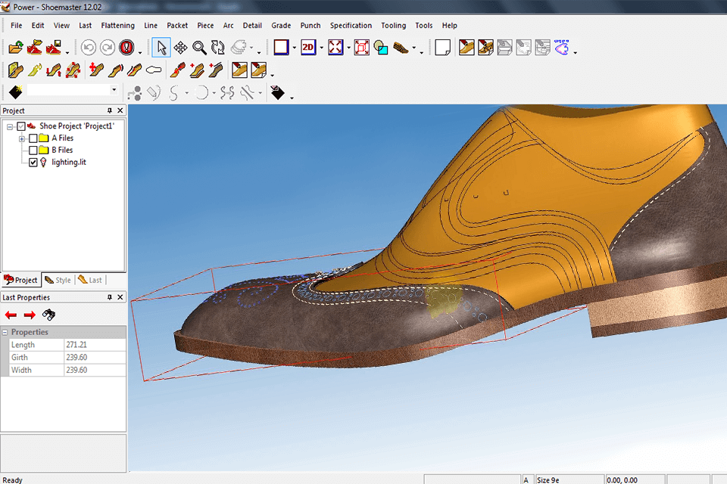This screenshot has width=727, height=484.
Task: Collapse the Properties section
Action: point(5,332)
